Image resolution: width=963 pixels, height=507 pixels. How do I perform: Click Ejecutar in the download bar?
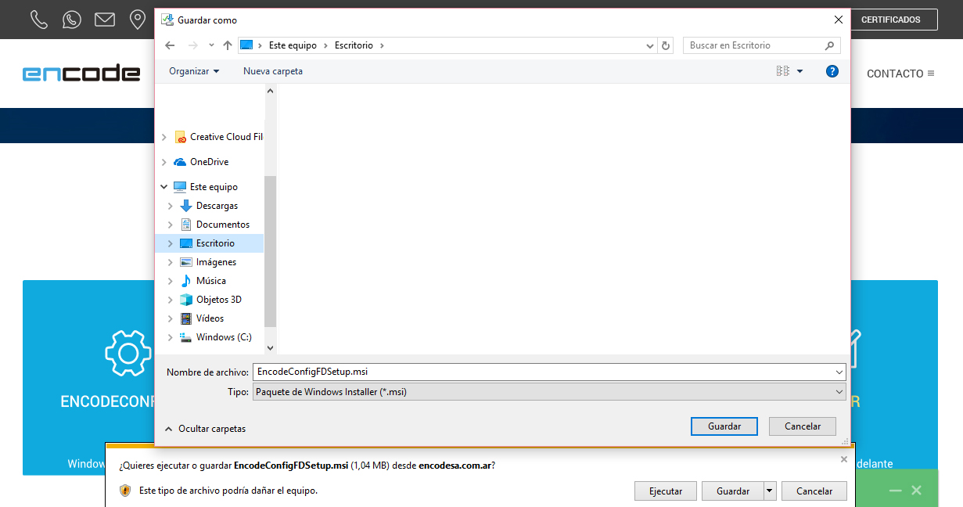(665, 491)
